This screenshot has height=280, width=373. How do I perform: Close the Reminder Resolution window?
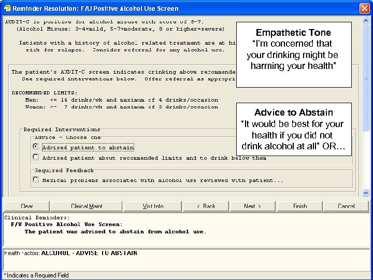click(364, 8)
